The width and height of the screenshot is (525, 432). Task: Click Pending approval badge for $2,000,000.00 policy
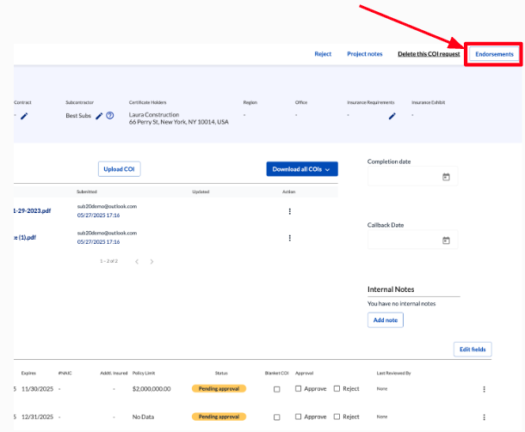pos(219,388)
